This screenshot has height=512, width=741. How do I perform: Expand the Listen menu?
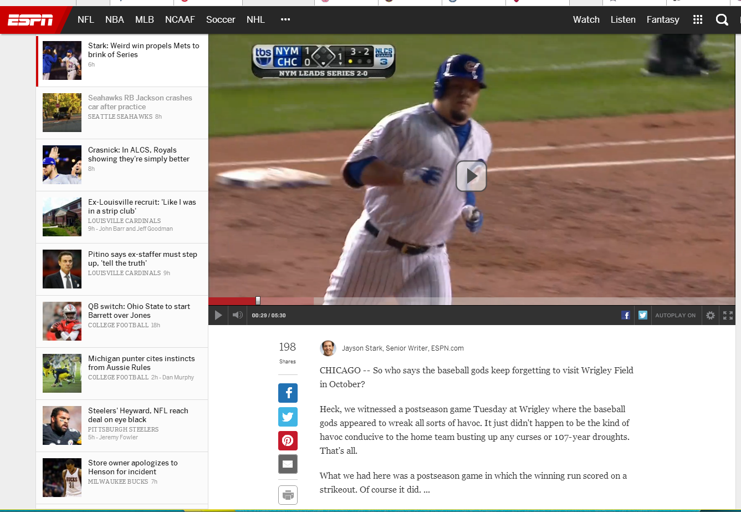click(623, 19)
